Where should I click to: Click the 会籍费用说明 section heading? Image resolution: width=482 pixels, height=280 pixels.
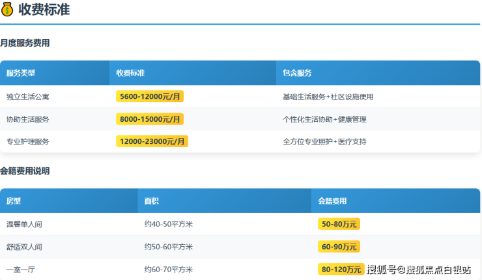25,171
